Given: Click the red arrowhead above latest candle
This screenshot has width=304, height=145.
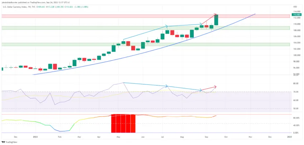Looking at the screenshot, I should (215, 15).
